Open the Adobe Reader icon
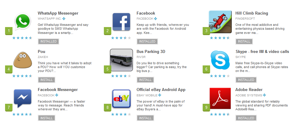Screen dimensions: 297x124 (x=220, y=98)
